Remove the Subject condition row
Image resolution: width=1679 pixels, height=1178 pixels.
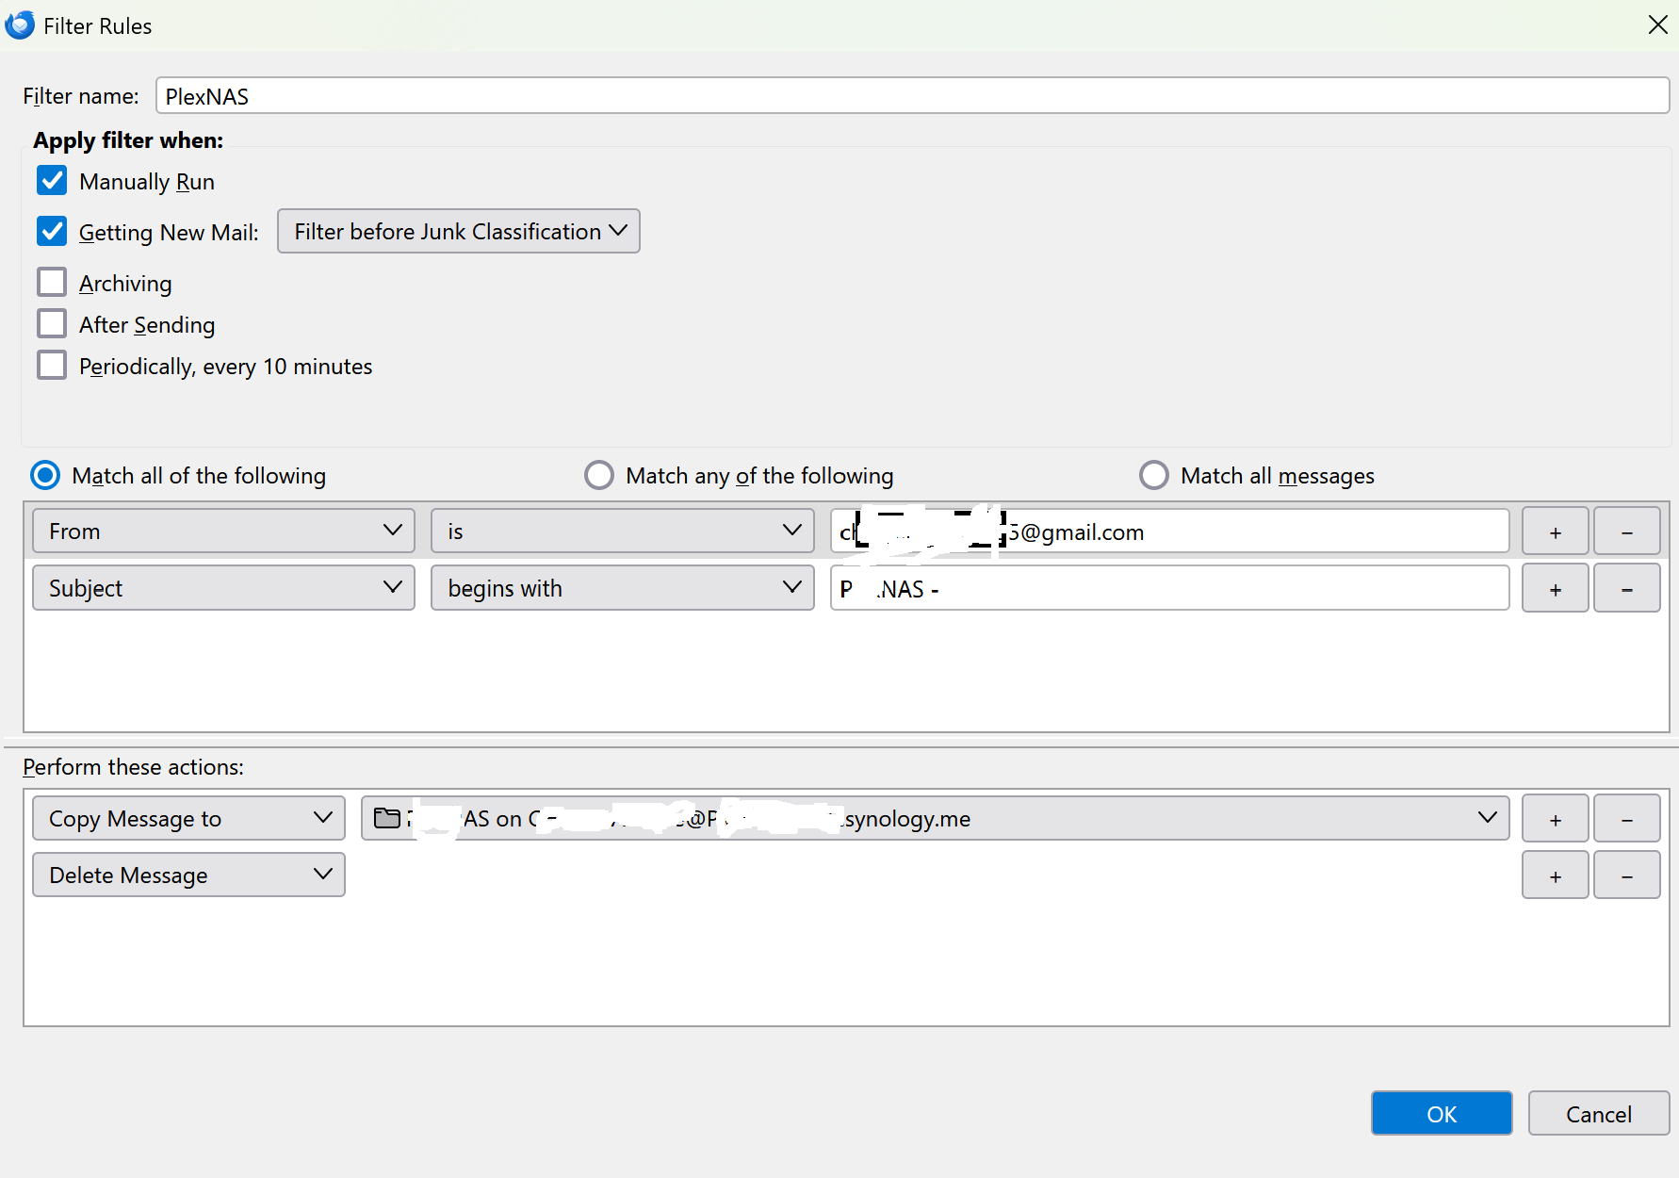[1627, 588]
